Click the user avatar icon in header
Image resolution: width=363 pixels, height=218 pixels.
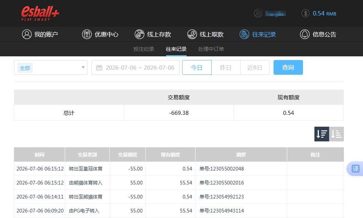click(x=258, y=13)
